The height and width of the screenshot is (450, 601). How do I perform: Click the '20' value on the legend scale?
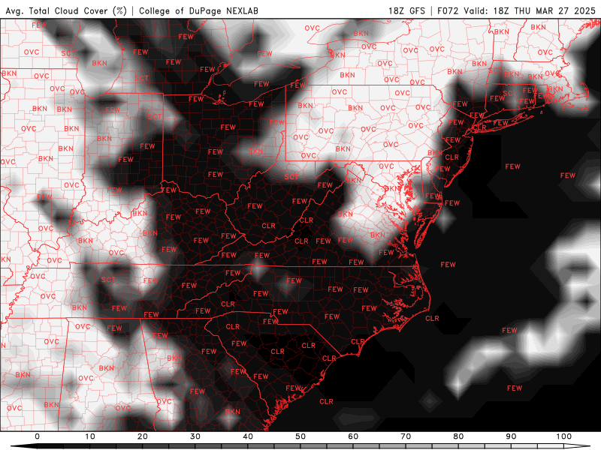coord(143,436)
